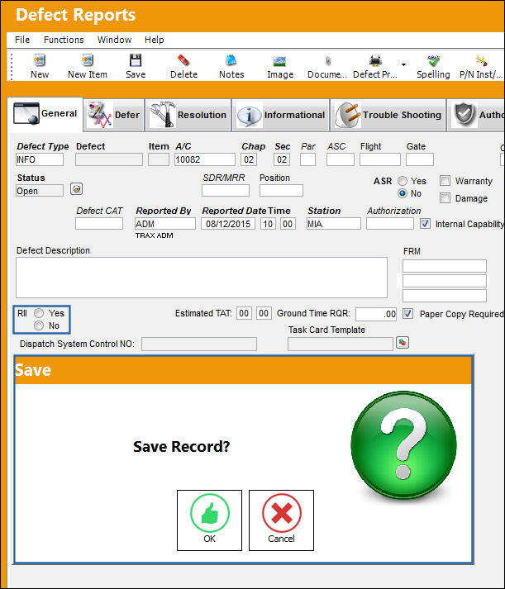Viewport: 505px width, 589px height.
Task: Run the Spelling check icon
Action: tap(433, 60)
